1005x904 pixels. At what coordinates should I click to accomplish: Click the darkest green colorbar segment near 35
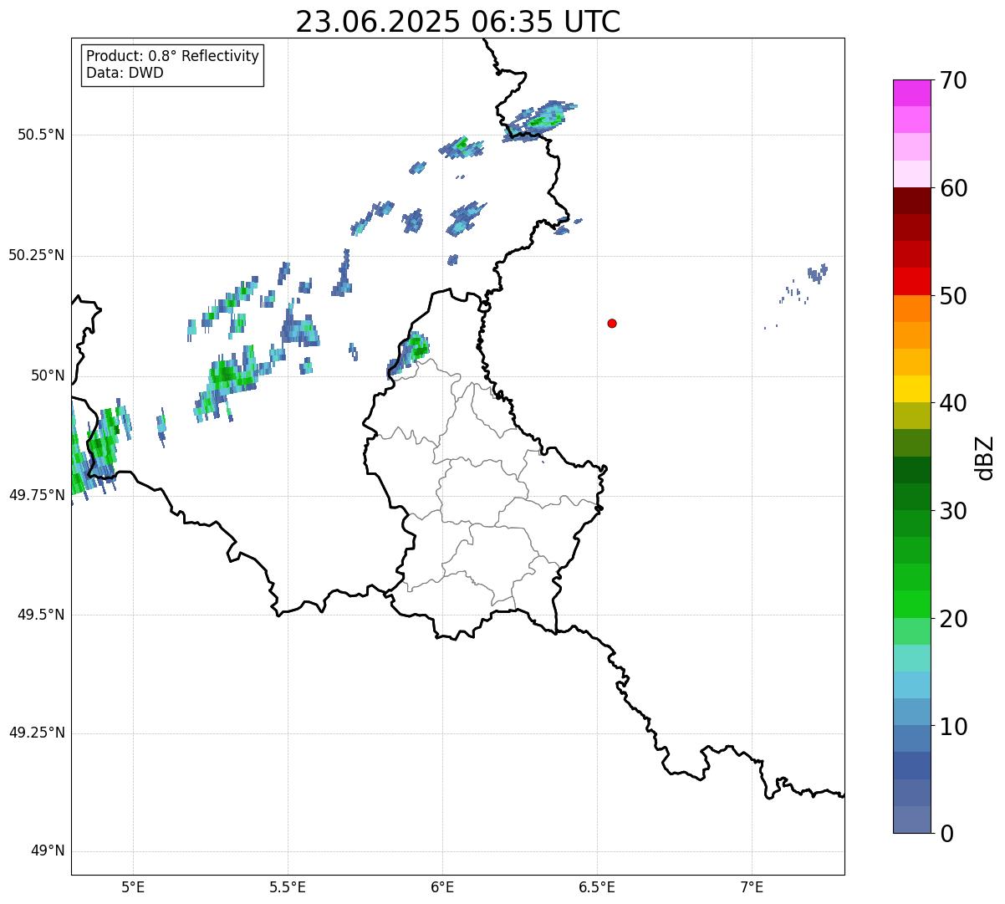[x=912, y=470]
